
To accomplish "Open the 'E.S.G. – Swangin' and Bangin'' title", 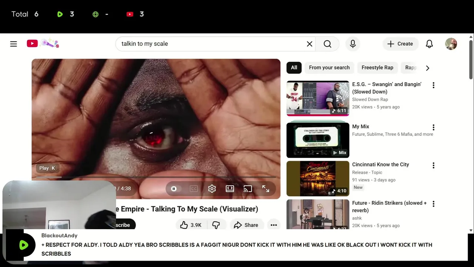I will [x=387, y=88].
